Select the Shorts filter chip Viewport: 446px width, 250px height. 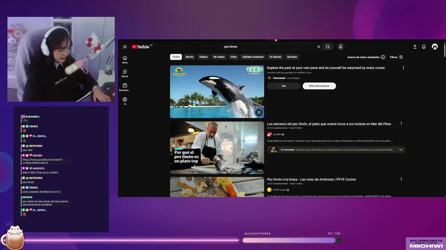(189, 57)
